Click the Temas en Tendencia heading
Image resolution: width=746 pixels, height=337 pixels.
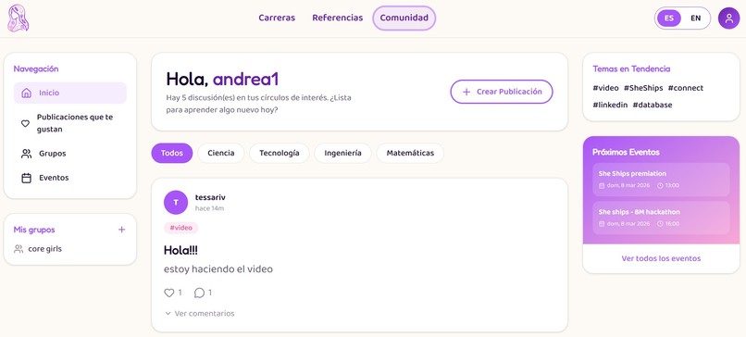point(631,69)
